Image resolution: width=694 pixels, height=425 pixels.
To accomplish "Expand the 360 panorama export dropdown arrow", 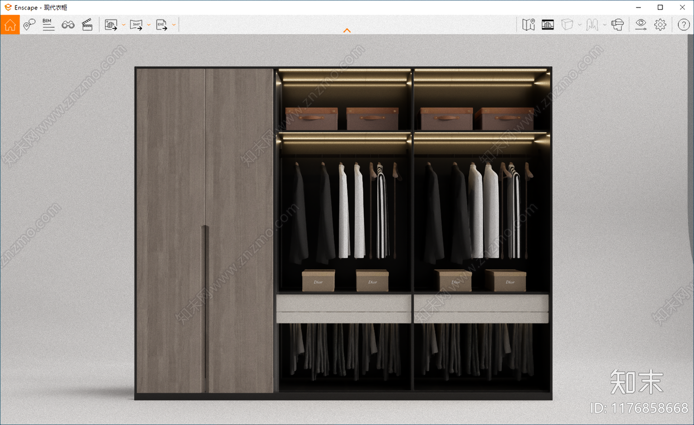I will click(149, 25).
